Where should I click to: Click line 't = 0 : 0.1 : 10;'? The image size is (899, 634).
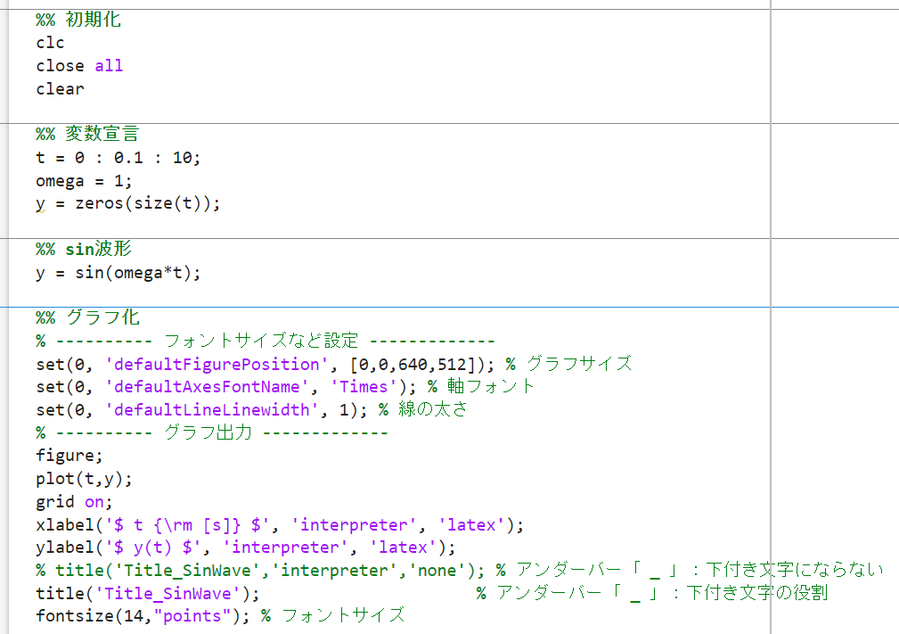coord(119,158)
